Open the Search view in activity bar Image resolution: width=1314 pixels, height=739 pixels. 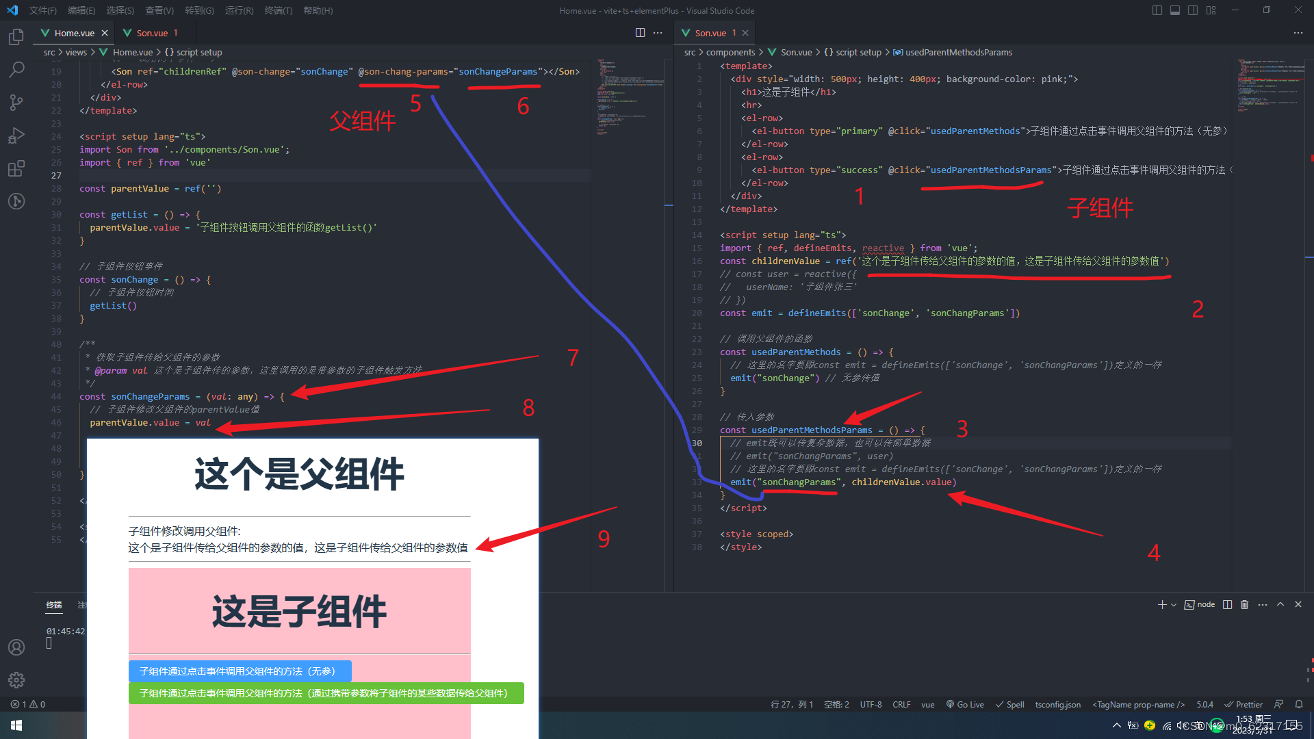(x=16, y=70)
